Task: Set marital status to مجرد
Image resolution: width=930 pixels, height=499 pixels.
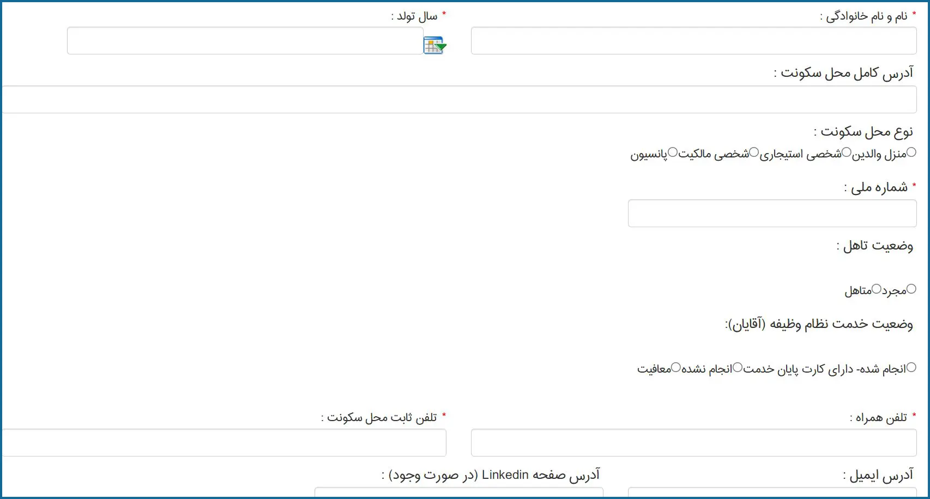Action: pyautogui.click(x=911, y=289)
